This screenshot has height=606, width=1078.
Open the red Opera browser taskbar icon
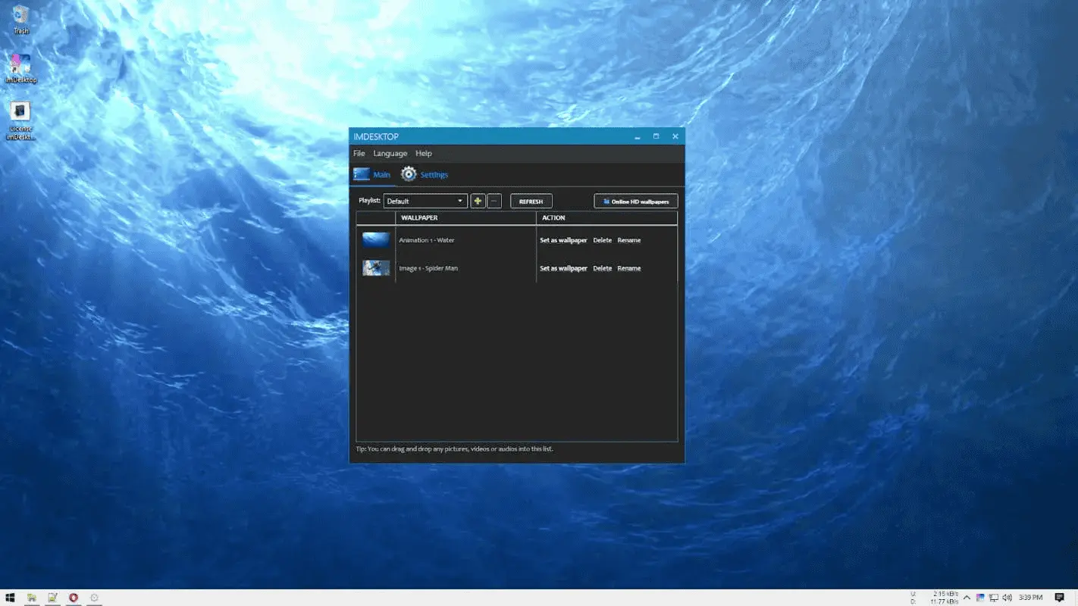[x=74, y=598]
